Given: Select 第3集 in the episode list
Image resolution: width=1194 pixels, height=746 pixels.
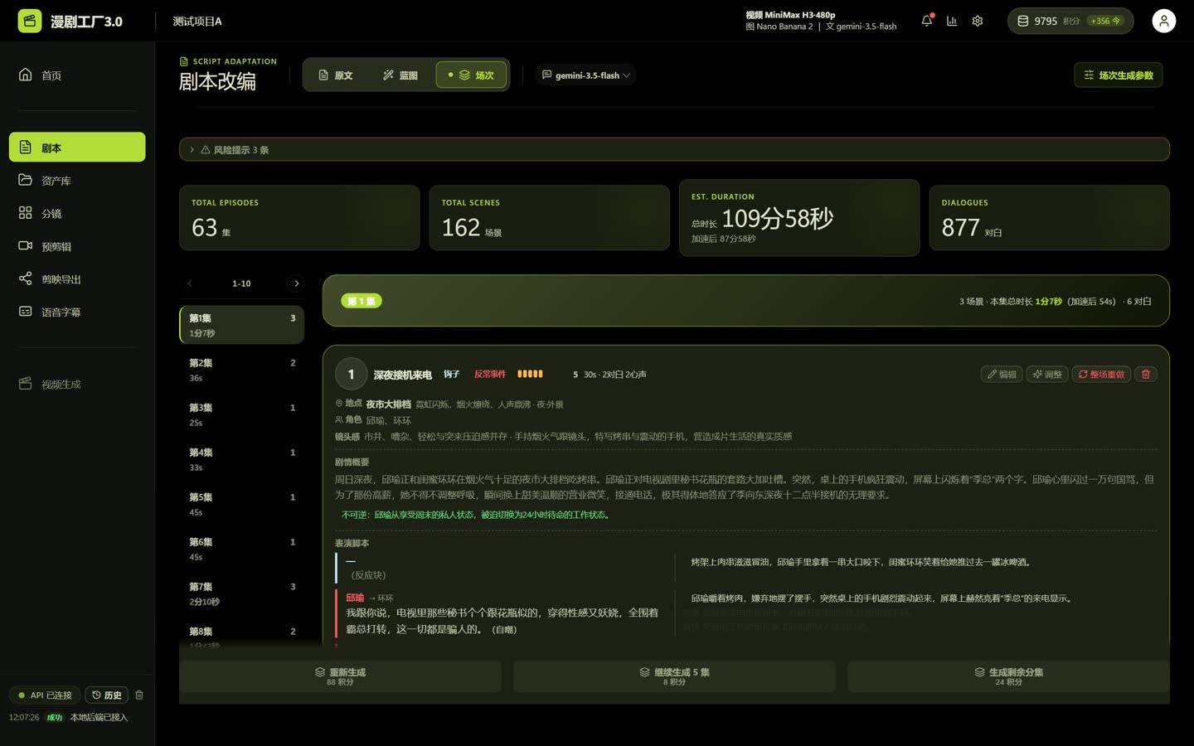Looking at the screenshot, I should pyautogui.click(x=241, y=414).
